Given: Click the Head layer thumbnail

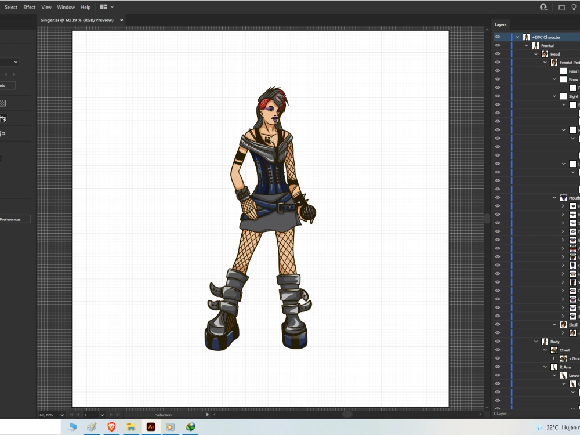Looking at the screenshot, I should pos(545,54).
